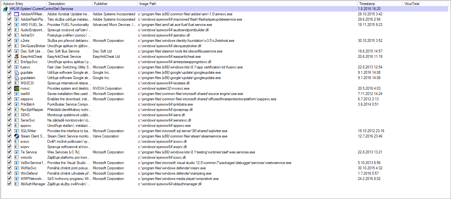This screenshot has height=199, width=451.
Task: Click the SQLWriter entry icon
Action: (x=17, y=131)
